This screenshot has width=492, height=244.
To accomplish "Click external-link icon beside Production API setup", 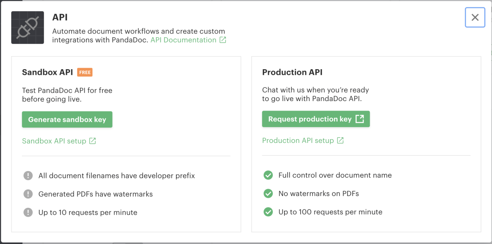I will [340, 140].
